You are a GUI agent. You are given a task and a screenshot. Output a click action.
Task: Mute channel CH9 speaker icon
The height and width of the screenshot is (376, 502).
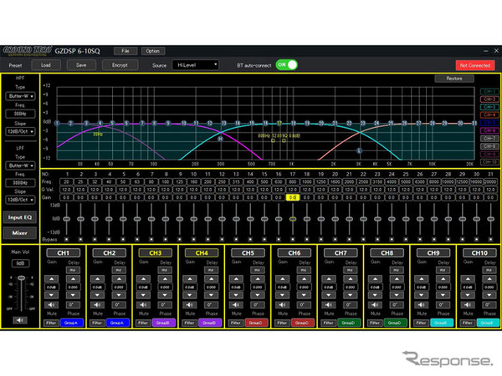coord(422,305)
